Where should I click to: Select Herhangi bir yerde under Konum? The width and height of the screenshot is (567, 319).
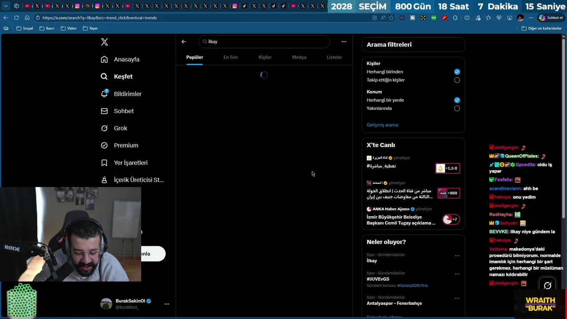coord(457,100)
